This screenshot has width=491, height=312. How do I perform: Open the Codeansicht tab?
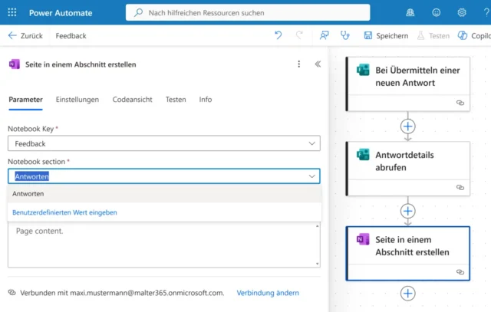132,100
